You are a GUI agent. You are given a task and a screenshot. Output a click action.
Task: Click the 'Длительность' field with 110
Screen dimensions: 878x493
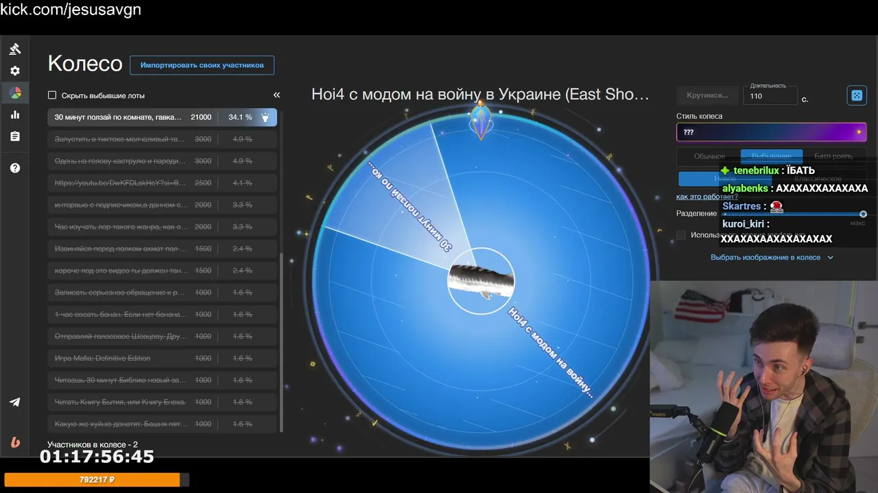coord(772,96)
